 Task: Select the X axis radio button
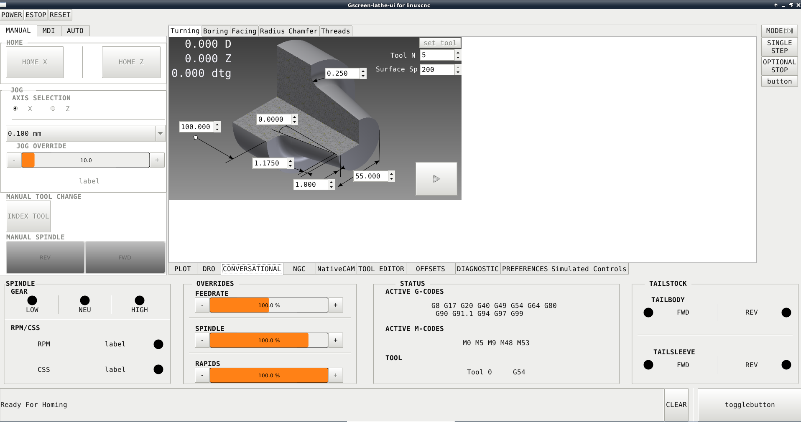[x=15, y=109]
